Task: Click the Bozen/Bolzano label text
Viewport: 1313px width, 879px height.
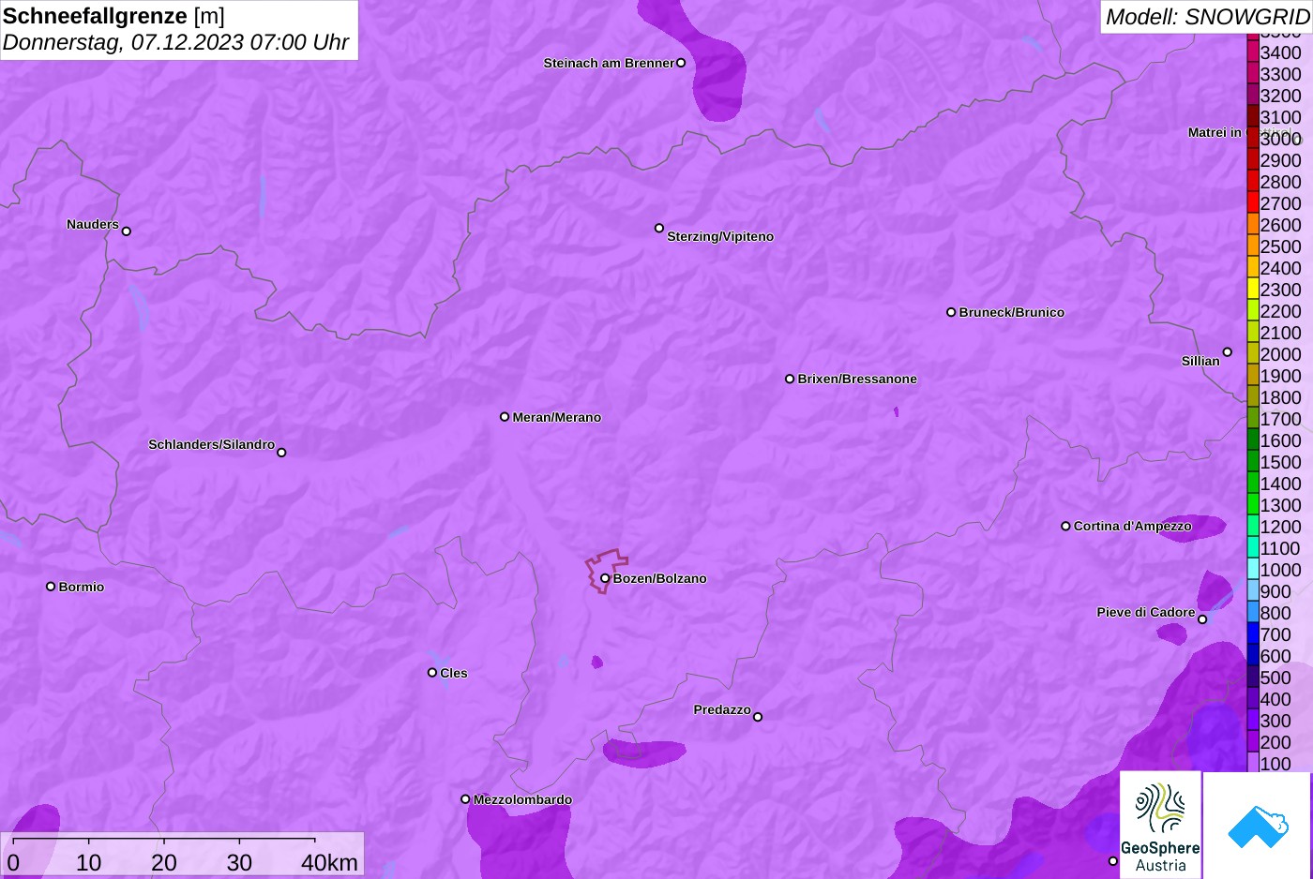Action: click(659, 578)
